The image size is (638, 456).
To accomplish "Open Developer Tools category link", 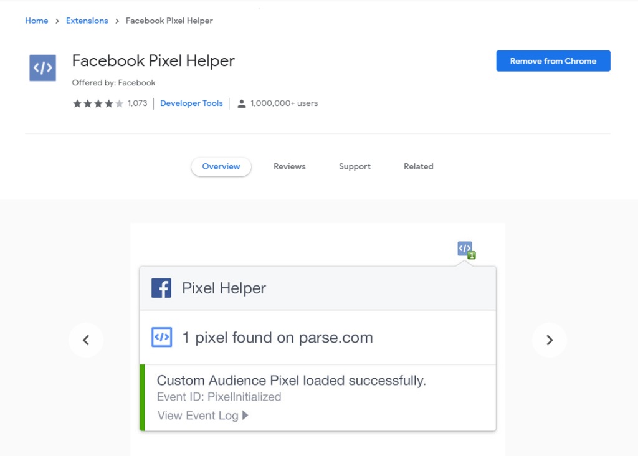I will click(191, 103).
